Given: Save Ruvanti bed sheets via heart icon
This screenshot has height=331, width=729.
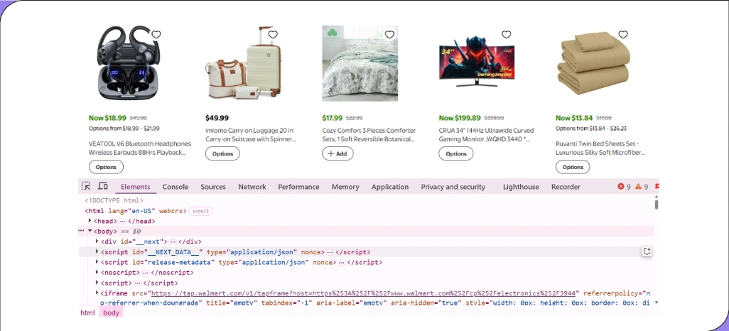Looking at the screenshot, I should coord(623,34).
